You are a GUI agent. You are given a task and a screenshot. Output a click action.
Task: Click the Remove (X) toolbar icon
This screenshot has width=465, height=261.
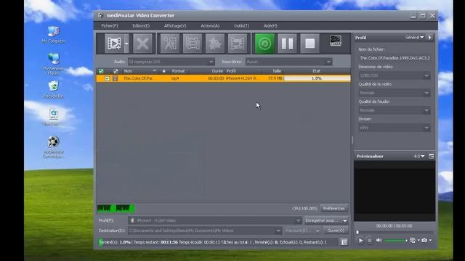pos(142,43)
